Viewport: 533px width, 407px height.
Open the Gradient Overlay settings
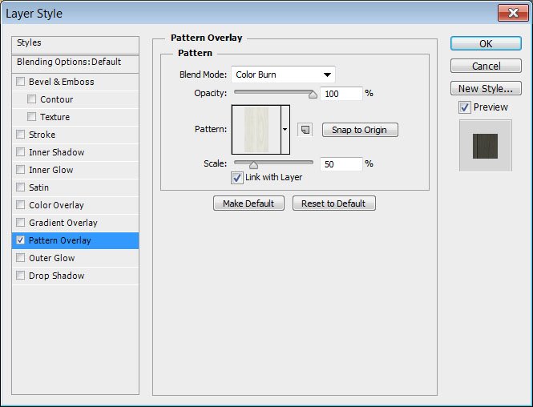click(x=63, y=223)
